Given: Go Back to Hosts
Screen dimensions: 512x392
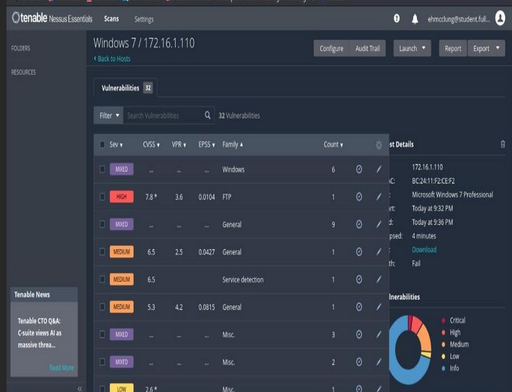Looking at the screenshot, I should pyautogui.click(x=112, y=59).
